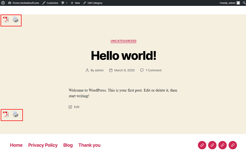Click the dashboard gauge icon beside site name

coord(10,3)
